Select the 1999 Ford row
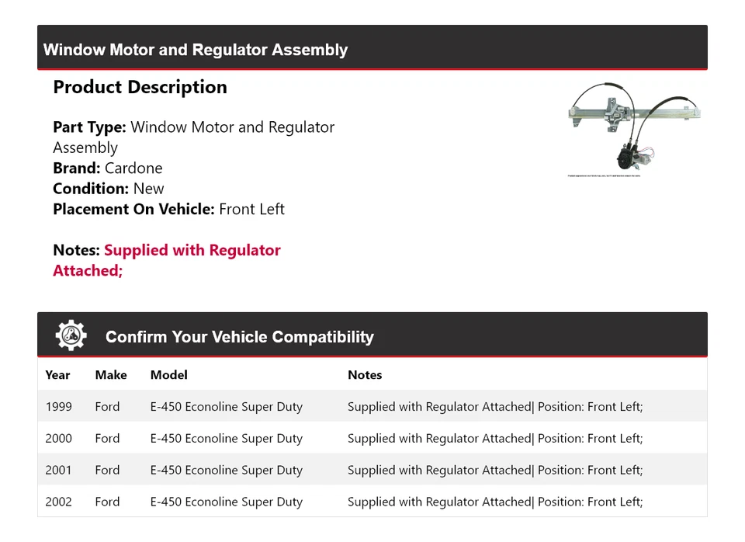 click(x=372, y=407)
